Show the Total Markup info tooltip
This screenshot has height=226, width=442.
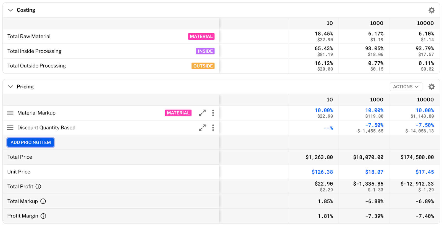43,201
